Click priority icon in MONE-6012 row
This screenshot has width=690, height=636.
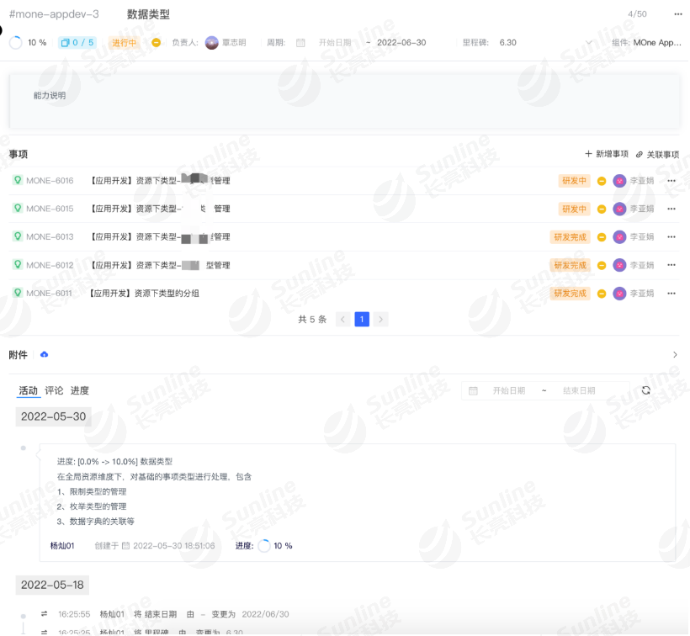[x=602, y=265]
